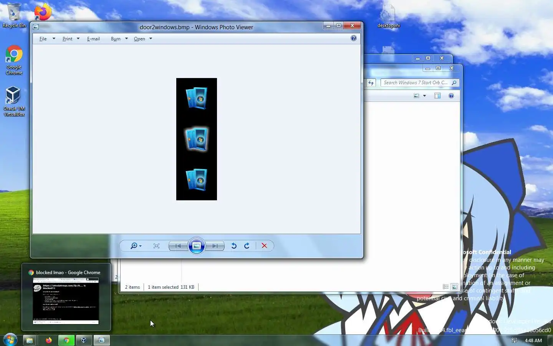The height and width of the screenshot is (346, 553).
Task: Open Firefox from the taskbar
Action: (x=49, y=340)
